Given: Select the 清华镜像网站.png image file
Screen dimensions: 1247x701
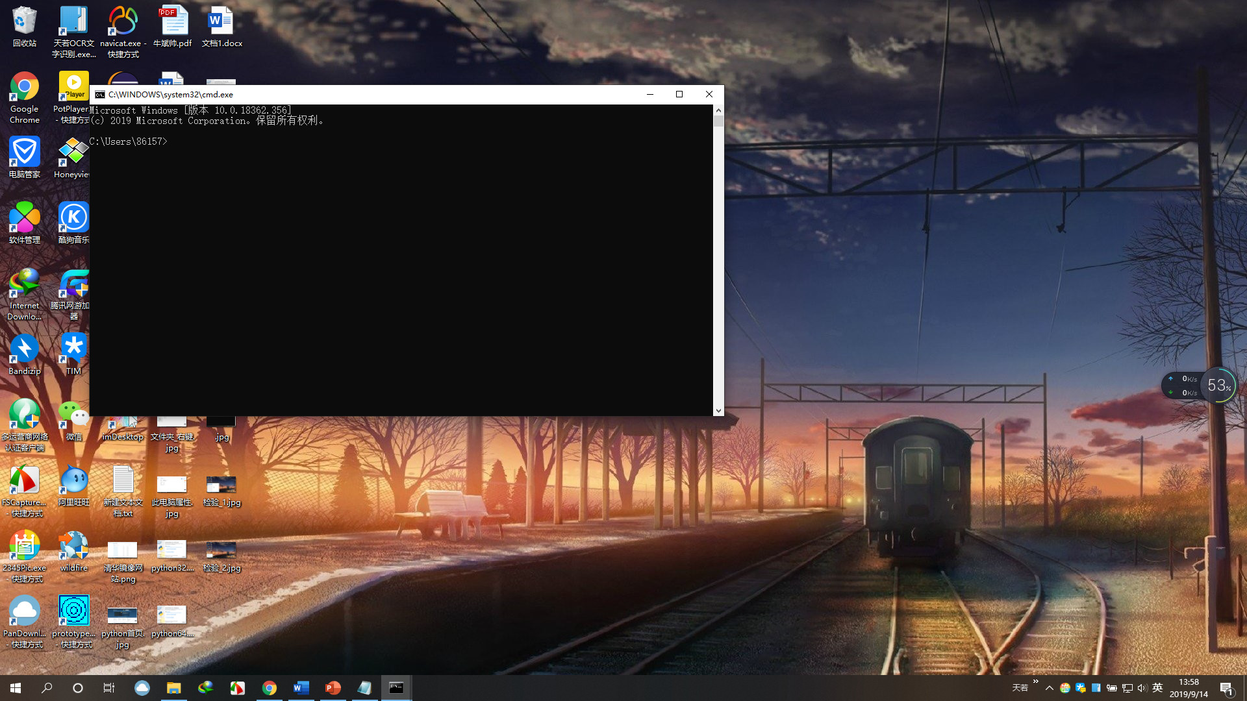Looking at the screenshot, I should [123, 561].
